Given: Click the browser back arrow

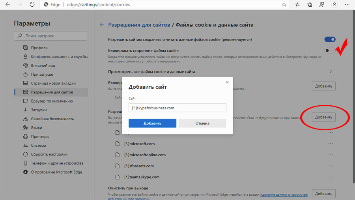Looking at the screenshot, I should 8,4.
